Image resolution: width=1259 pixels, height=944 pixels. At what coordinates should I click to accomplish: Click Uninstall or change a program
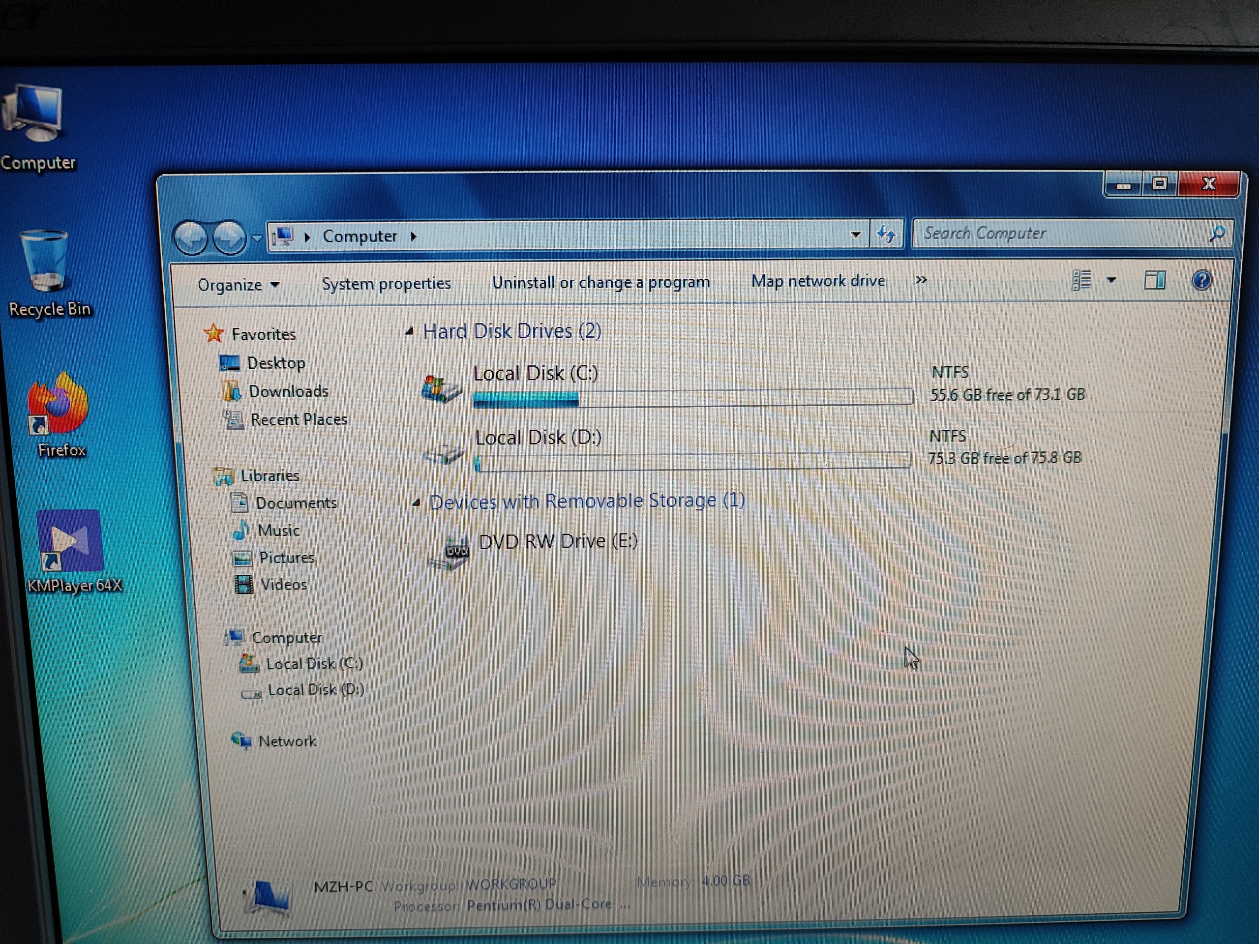600,282
